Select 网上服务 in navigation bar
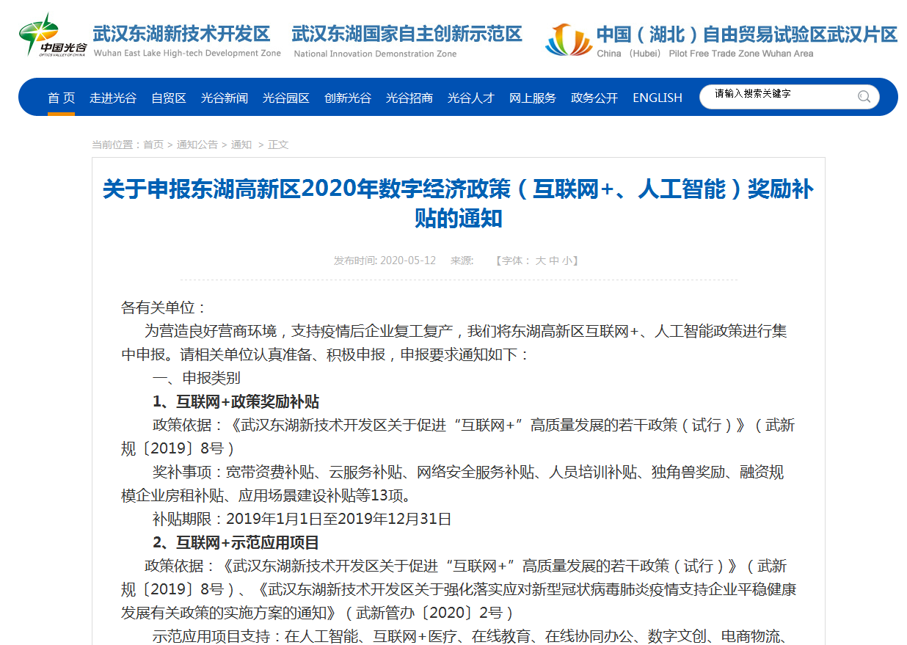 tap(533, 98)
